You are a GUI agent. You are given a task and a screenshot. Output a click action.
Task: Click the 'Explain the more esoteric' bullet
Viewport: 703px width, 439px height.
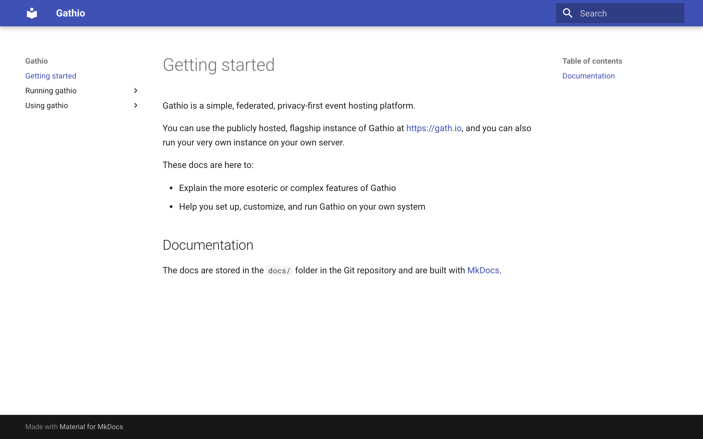point(287,188)
